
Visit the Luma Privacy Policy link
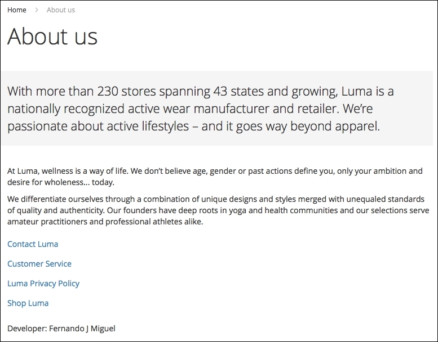click(x=43, y=283)
